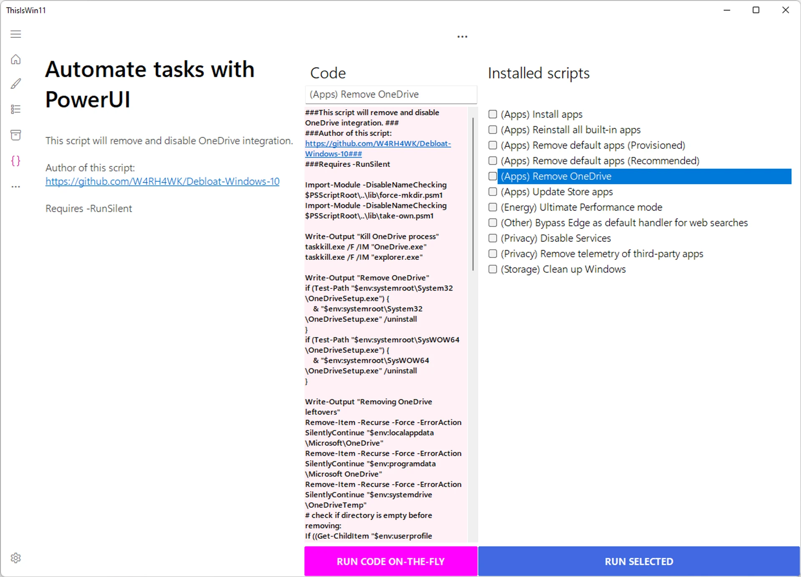801x577 pixels.
Task: Select (Energy) Ultimate Performance mode label
Action: 582,207
